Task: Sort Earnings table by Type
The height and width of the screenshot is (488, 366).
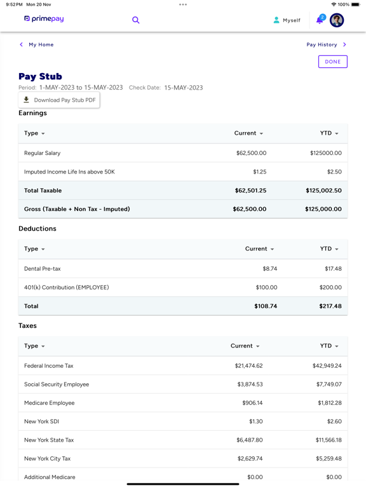Action: [x=34, y=133]
